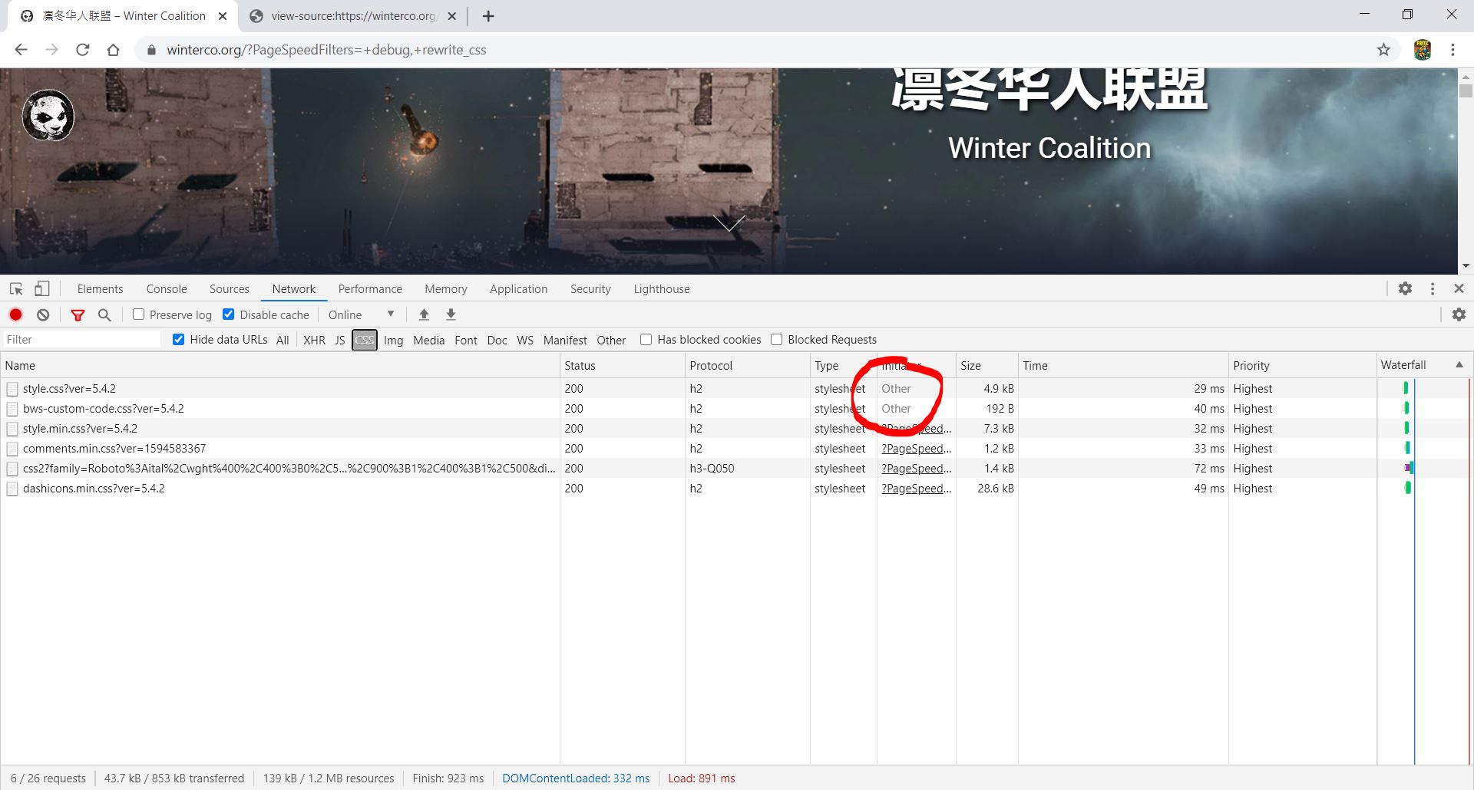Toggle the network filter funnel icon

(x=78, y=314)
